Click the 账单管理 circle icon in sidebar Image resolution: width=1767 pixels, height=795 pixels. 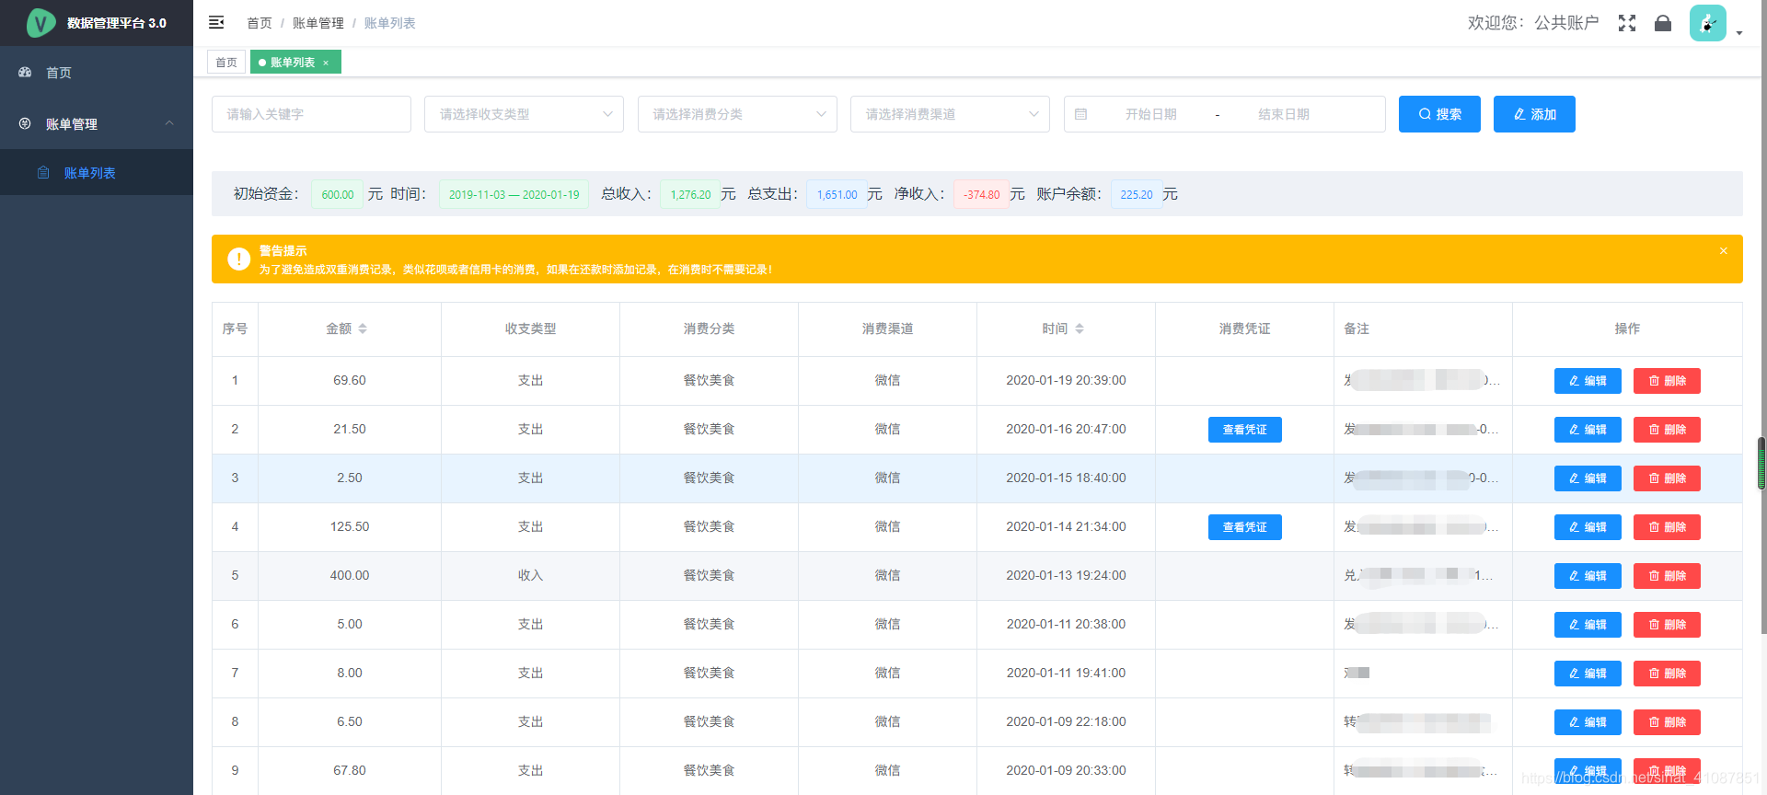(25, 123)
